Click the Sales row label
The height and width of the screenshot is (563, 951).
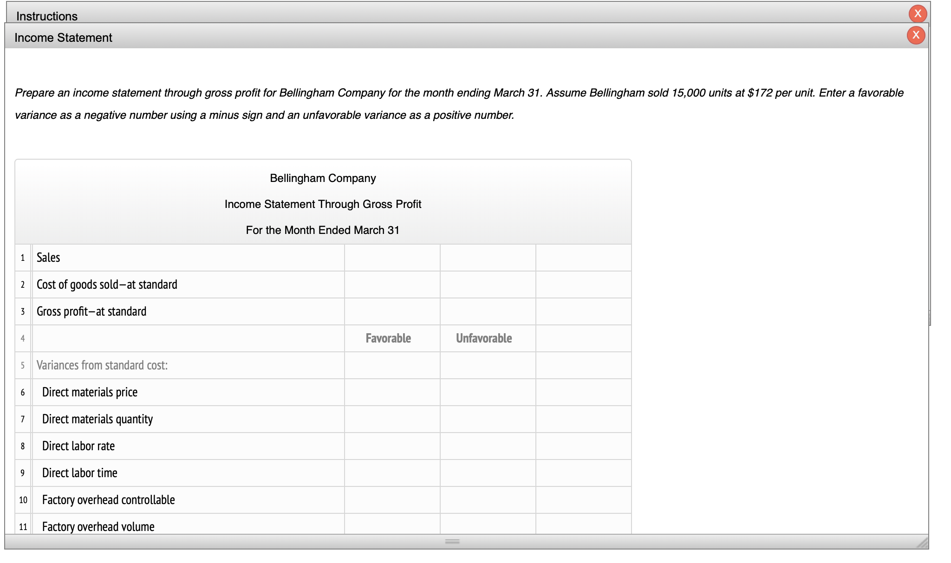pyautogui.click(x=48, y=258)
